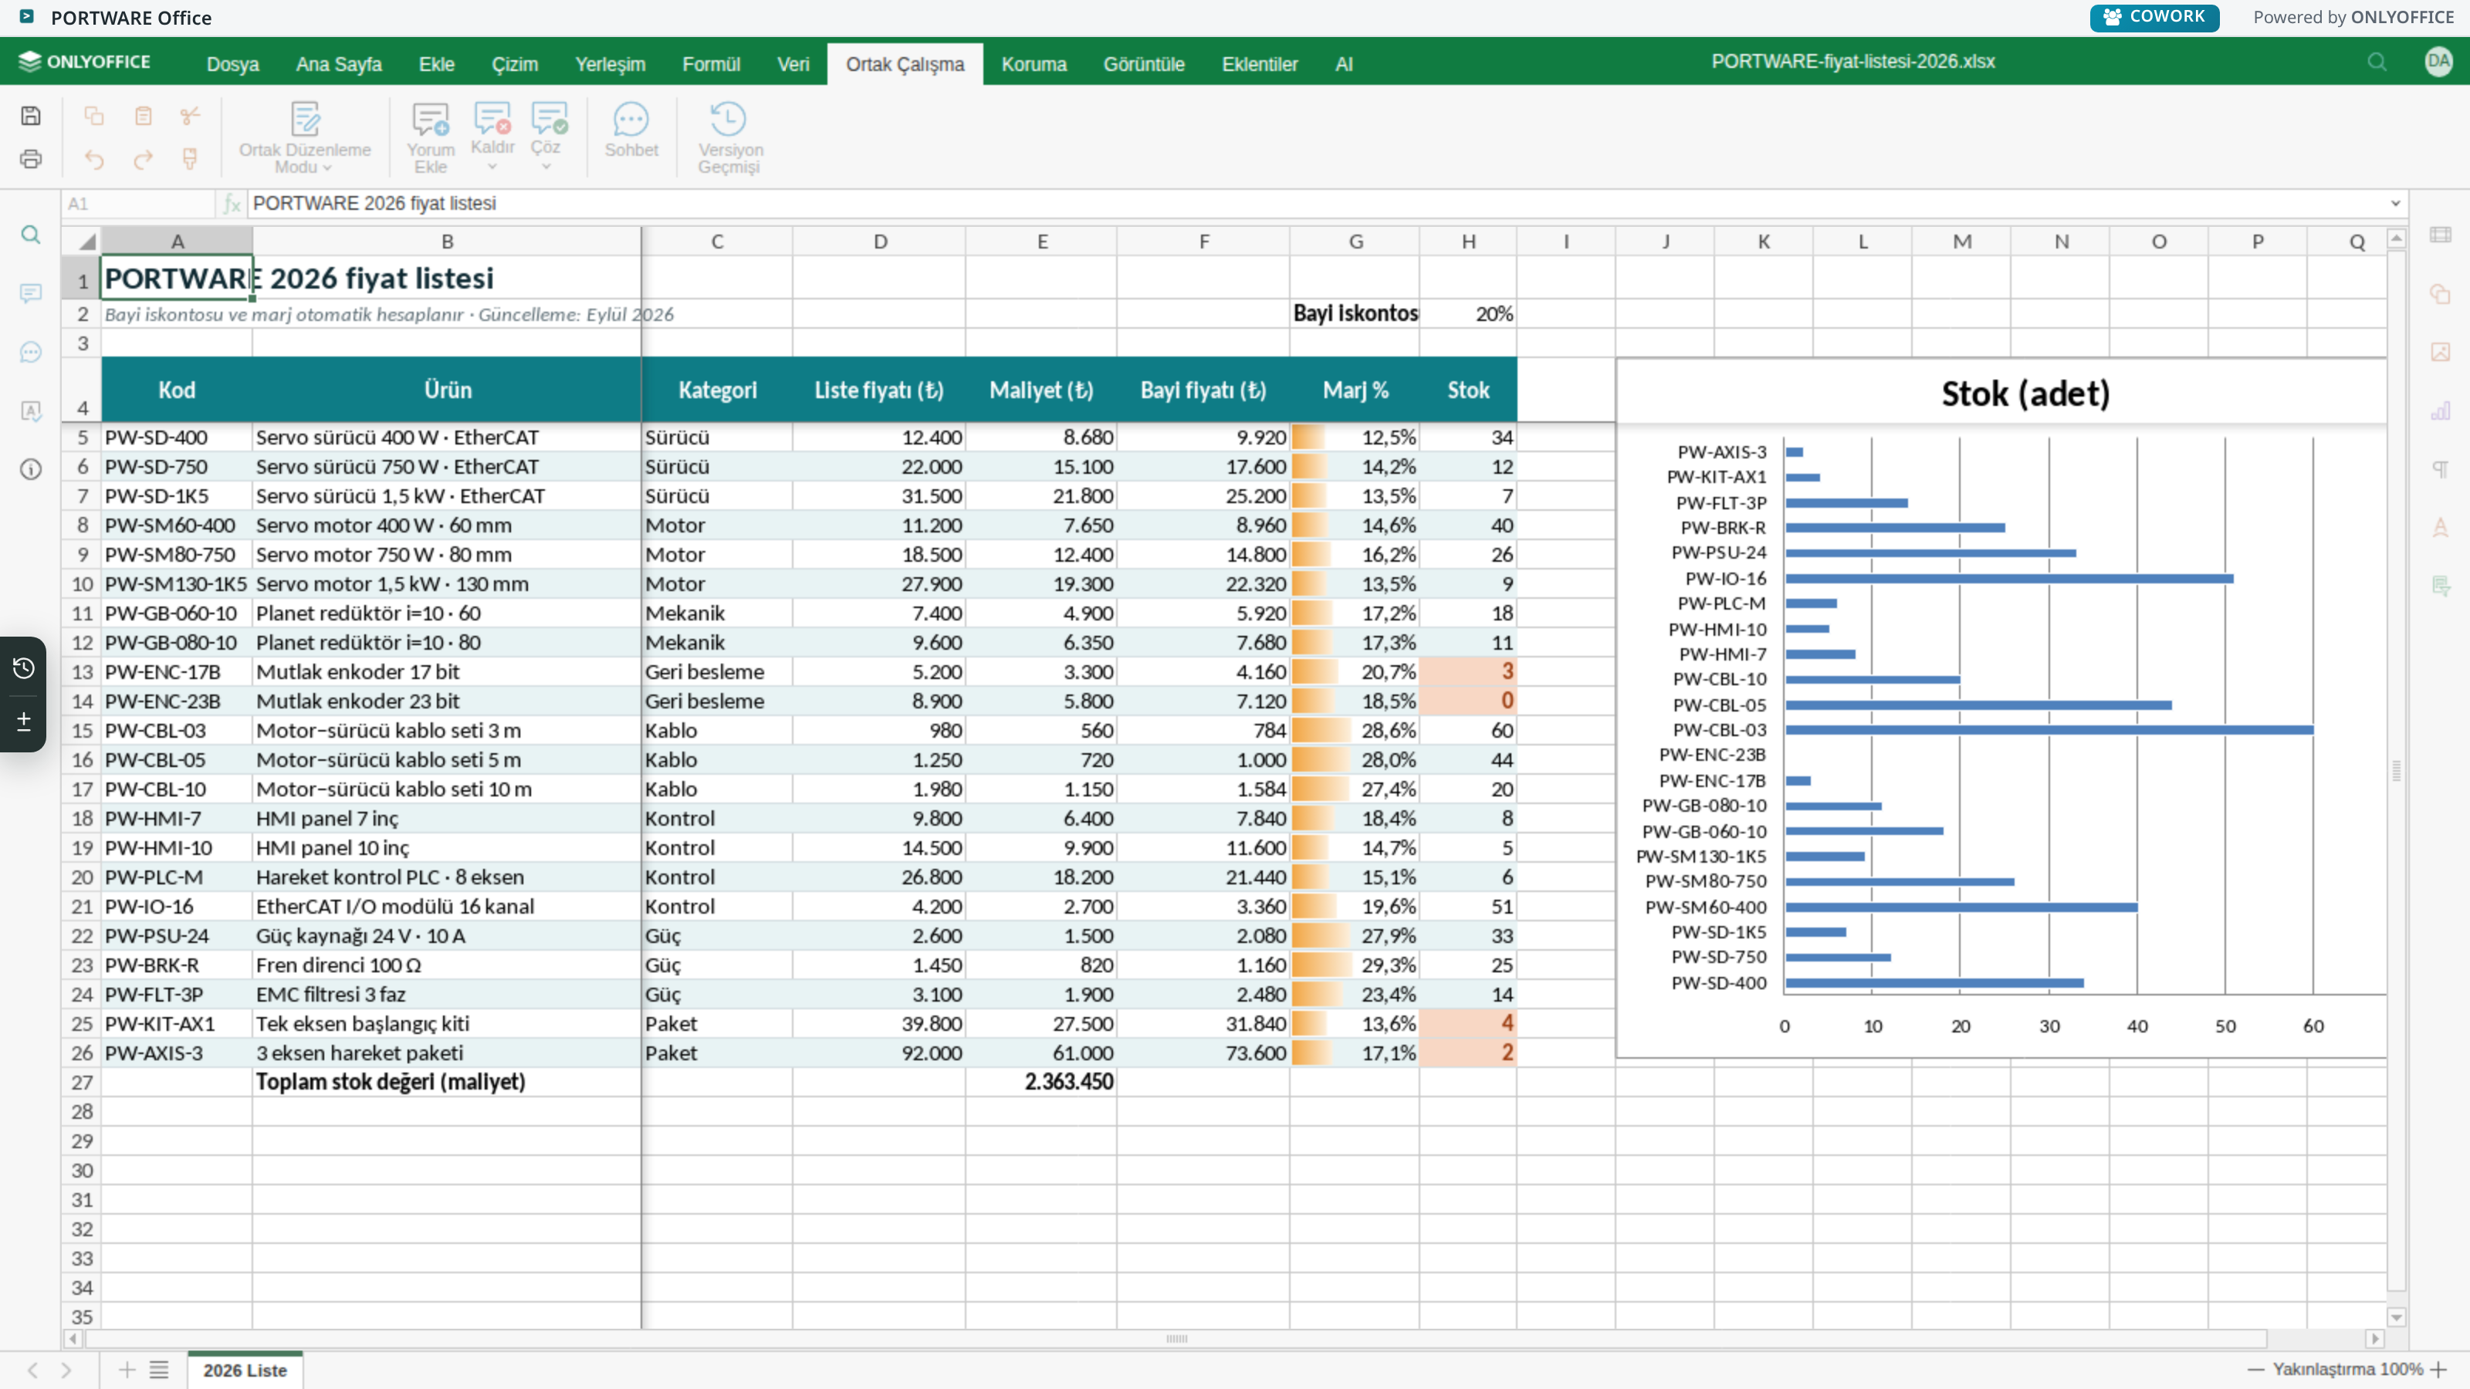
Task: Click the COWORK button
Action: click(x=2154, y=17)
